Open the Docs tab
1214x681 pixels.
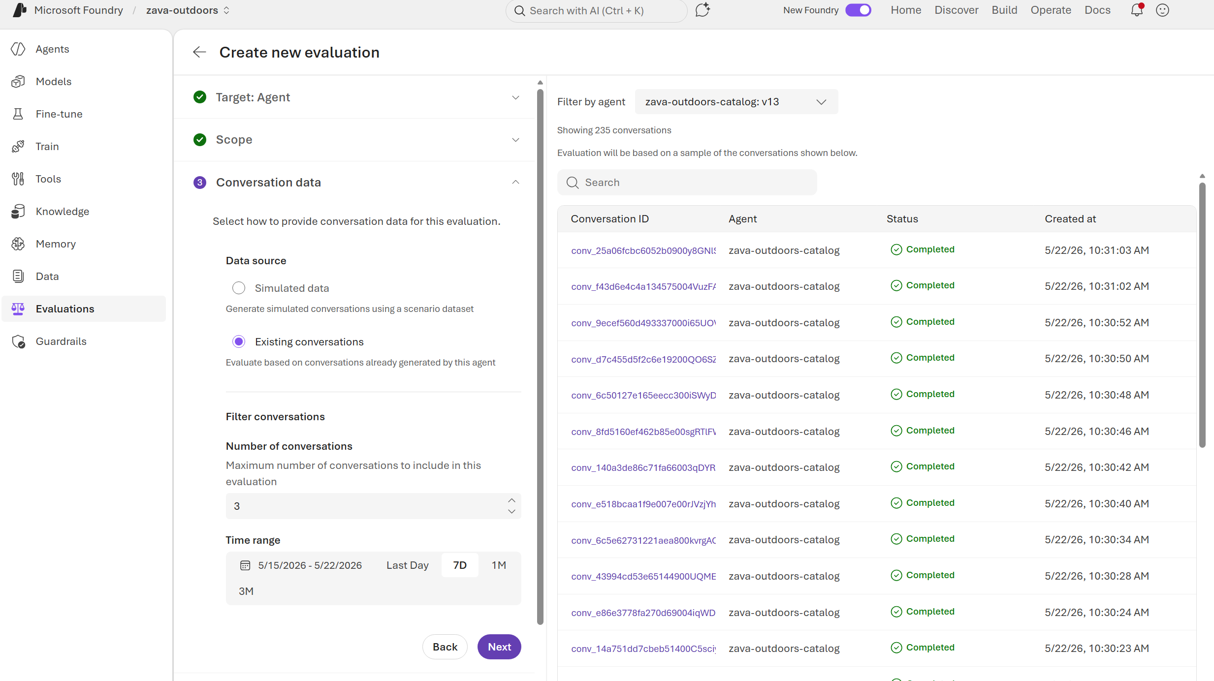click(x=1097, y=10)
